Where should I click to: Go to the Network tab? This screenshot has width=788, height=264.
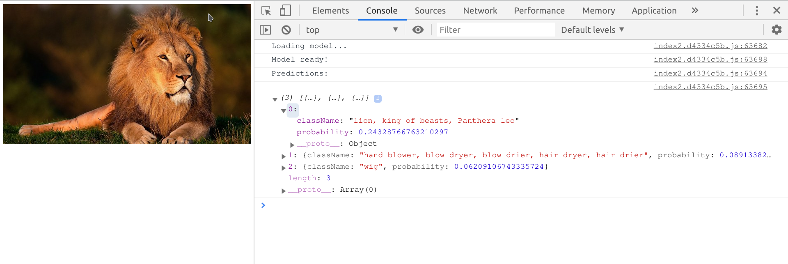[480, 11]
